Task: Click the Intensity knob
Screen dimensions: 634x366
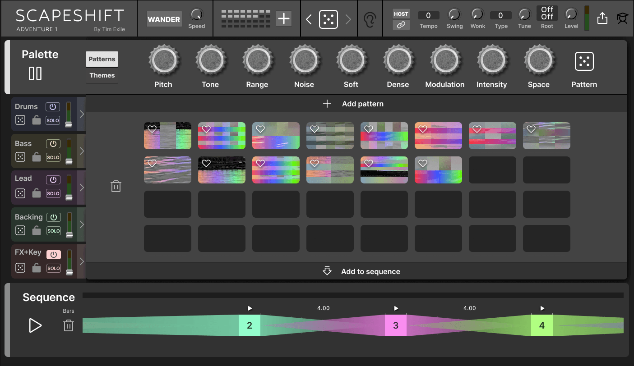Action: pyautogui.click(x=492, y=60)
